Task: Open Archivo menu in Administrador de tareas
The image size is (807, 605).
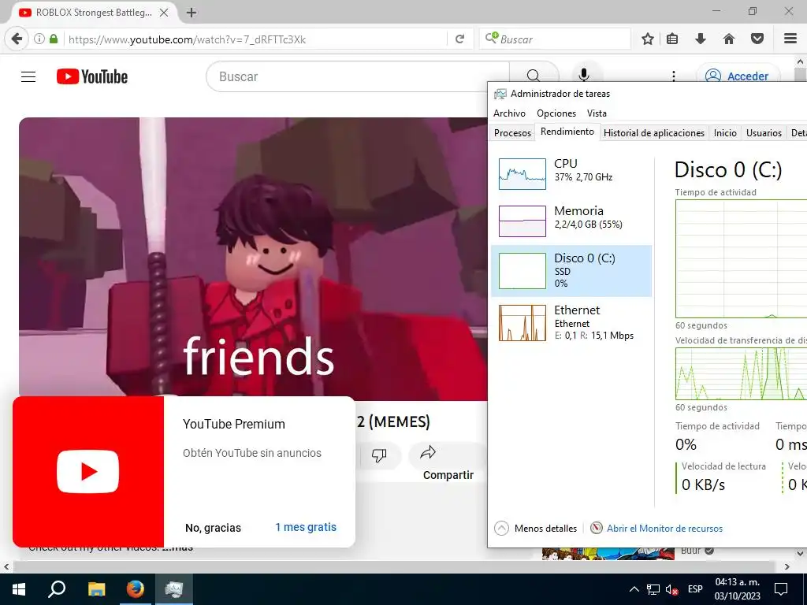Action: click(x=509, y=113)
